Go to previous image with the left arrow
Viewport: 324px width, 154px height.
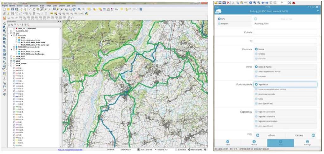(263, 3)
